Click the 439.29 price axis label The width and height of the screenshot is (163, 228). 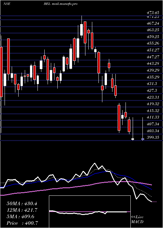click(153, 70)
